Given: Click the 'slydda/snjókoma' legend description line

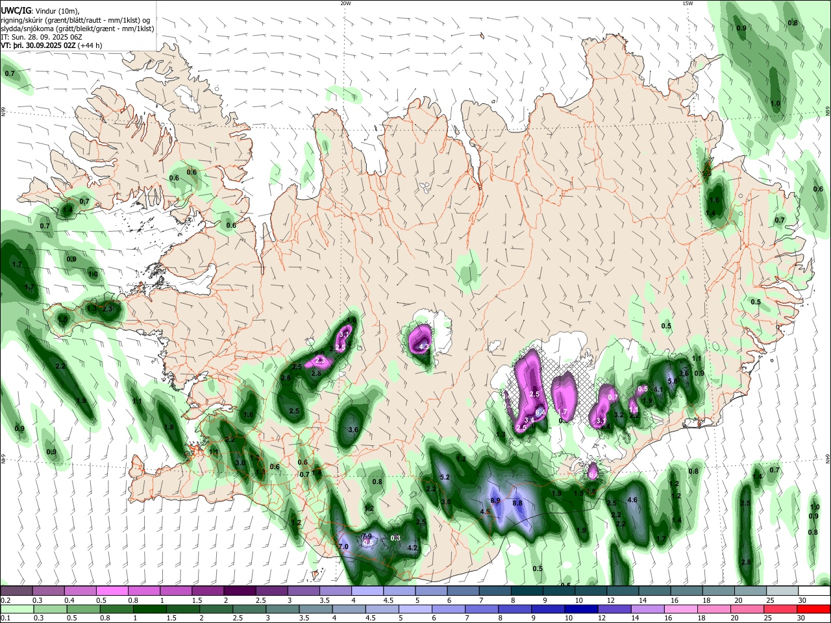Looking at the screenshot, I should [x=77, y=29].
